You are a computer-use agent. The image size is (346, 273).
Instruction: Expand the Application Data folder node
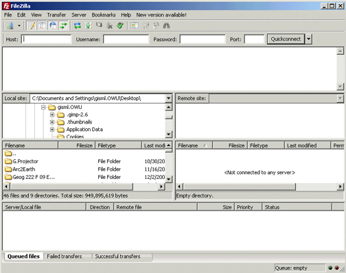(52, 130)
